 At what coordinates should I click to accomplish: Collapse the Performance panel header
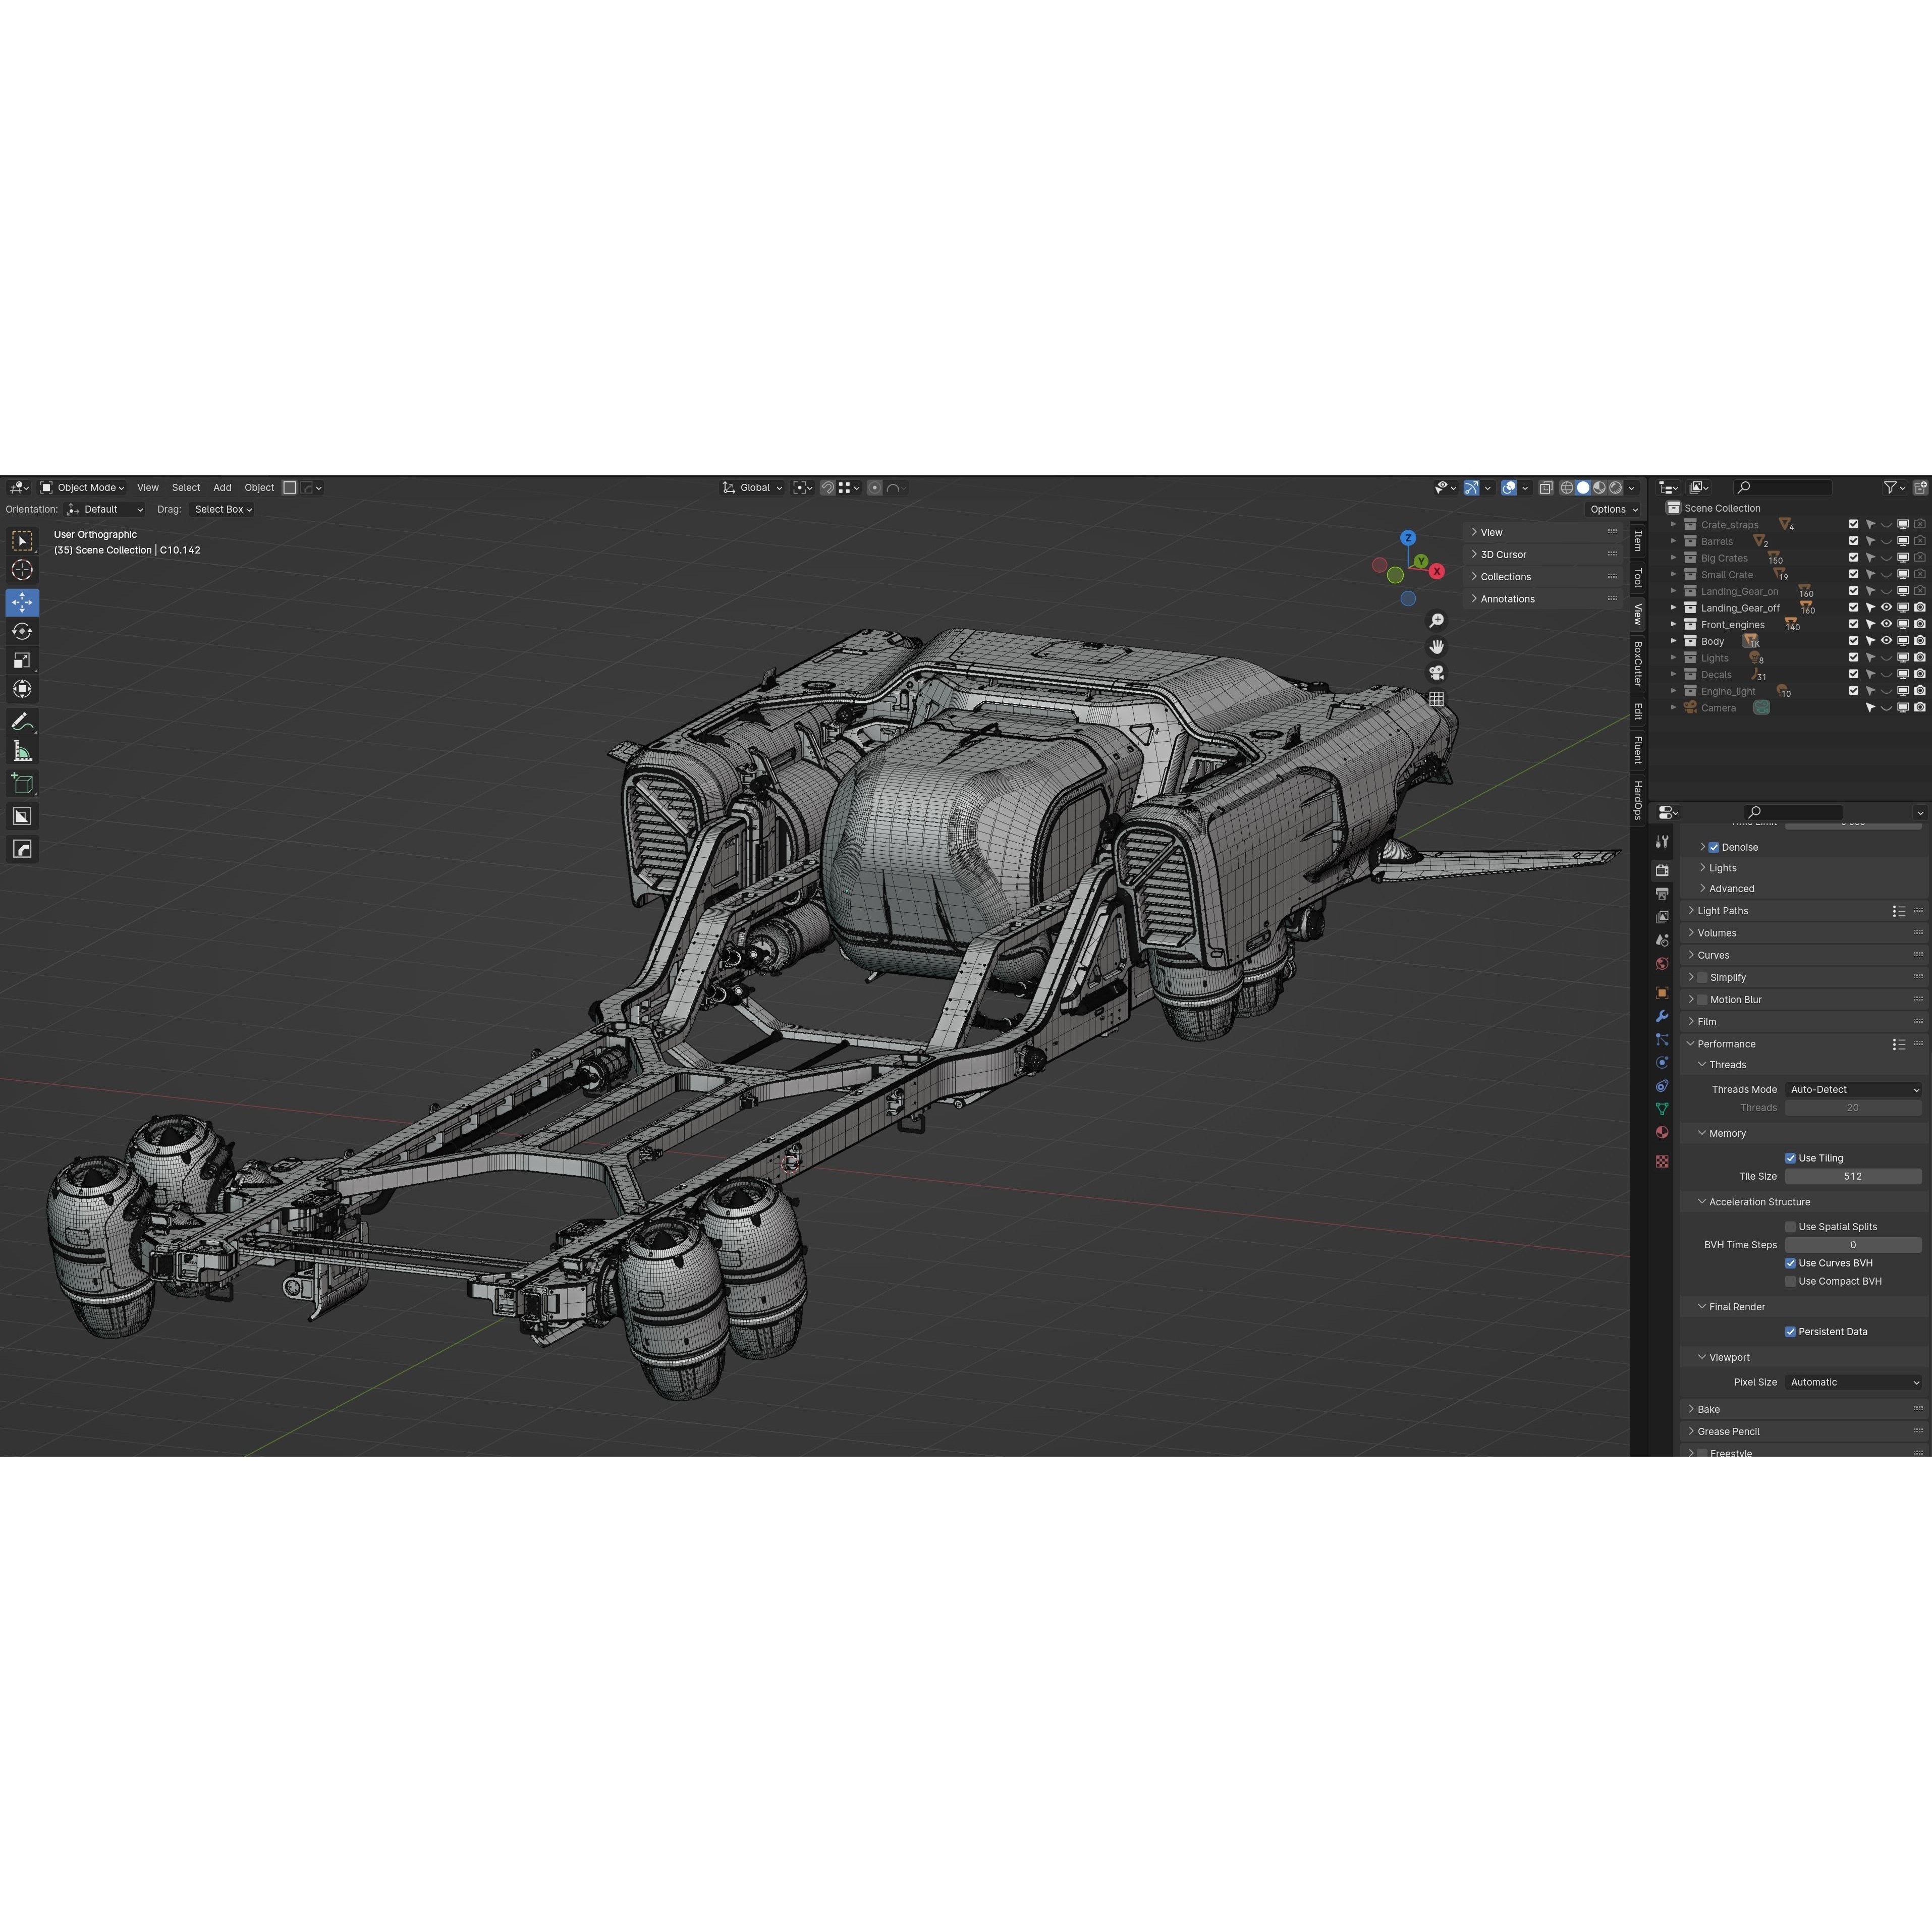[1723, 1043]
